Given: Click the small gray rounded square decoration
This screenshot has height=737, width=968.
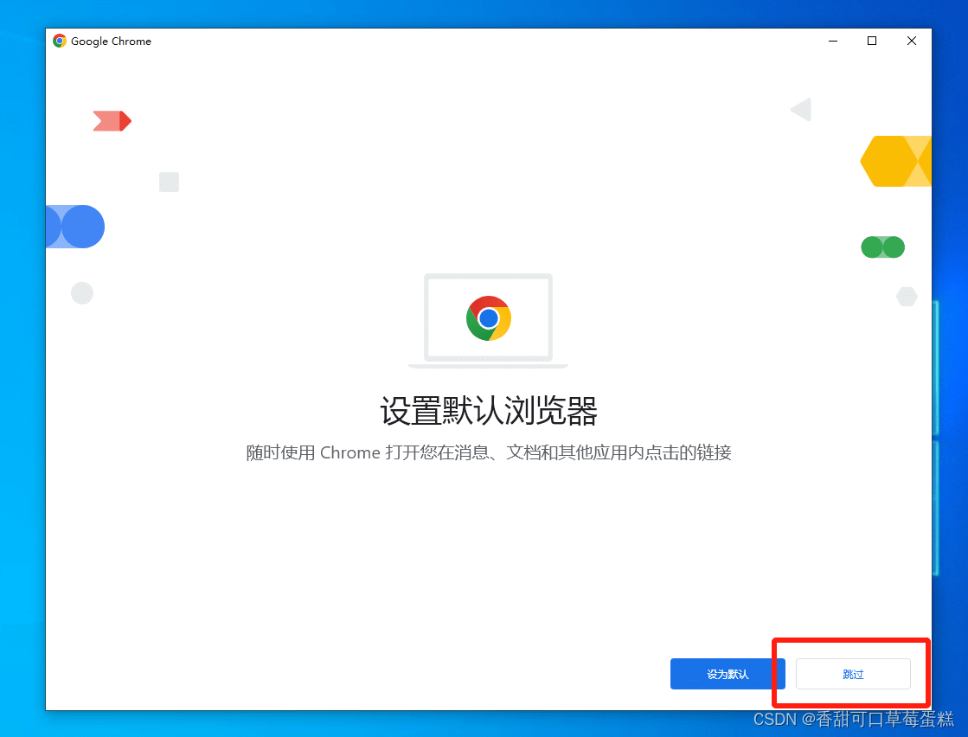Looking at the screenshot, I should point(169,182).
